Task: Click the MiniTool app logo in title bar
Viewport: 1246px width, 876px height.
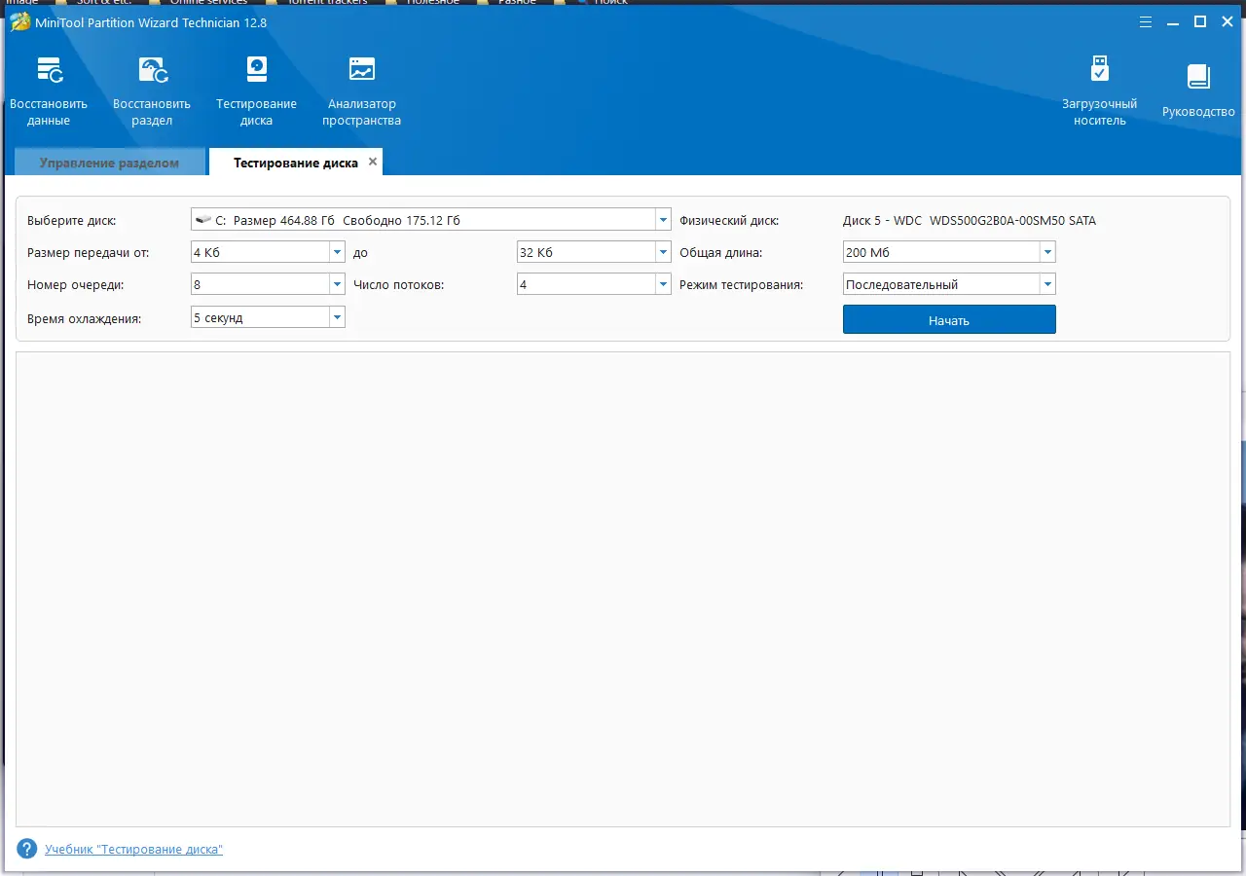Action: coord(19,22)
